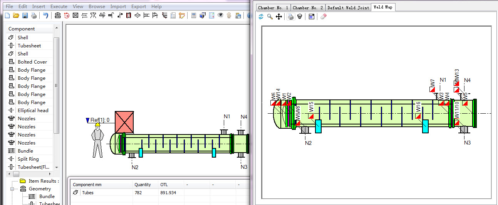Select the pan tool in Weld Map
This screenshot has width=498, height=205.
click(279, 17)
